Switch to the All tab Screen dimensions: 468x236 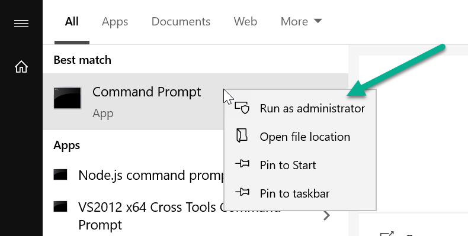[x=72, y=21]
